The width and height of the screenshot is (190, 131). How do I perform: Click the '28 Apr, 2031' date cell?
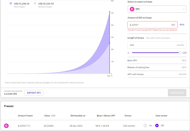tap(76, 126)
